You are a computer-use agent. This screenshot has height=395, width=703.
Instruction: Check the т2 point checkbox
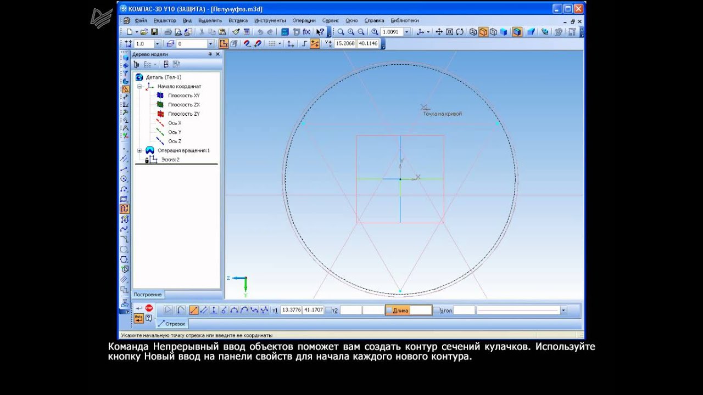pos(328,311)
